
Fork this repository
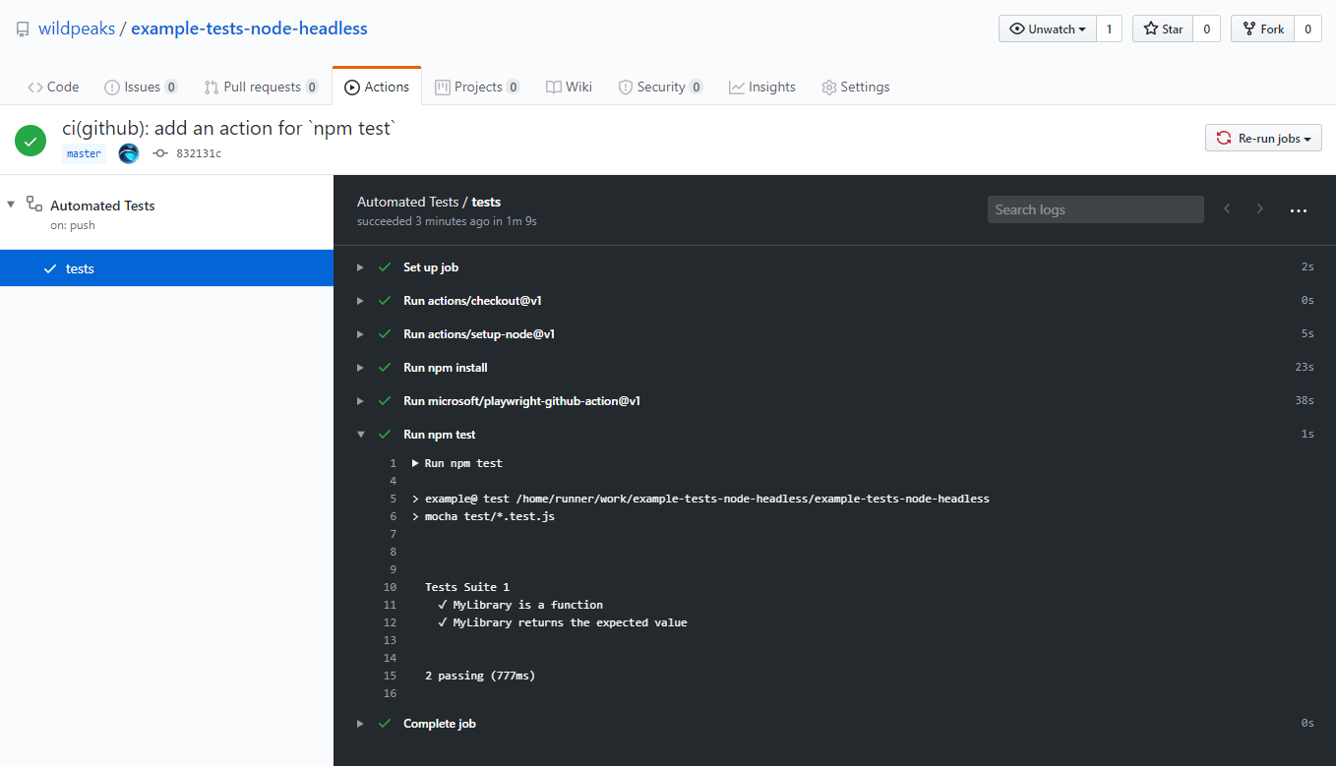pos(1262,29)
